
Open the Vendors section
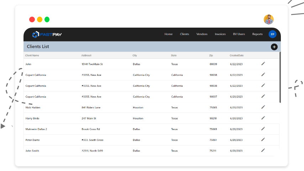click(x=202, y=34)
